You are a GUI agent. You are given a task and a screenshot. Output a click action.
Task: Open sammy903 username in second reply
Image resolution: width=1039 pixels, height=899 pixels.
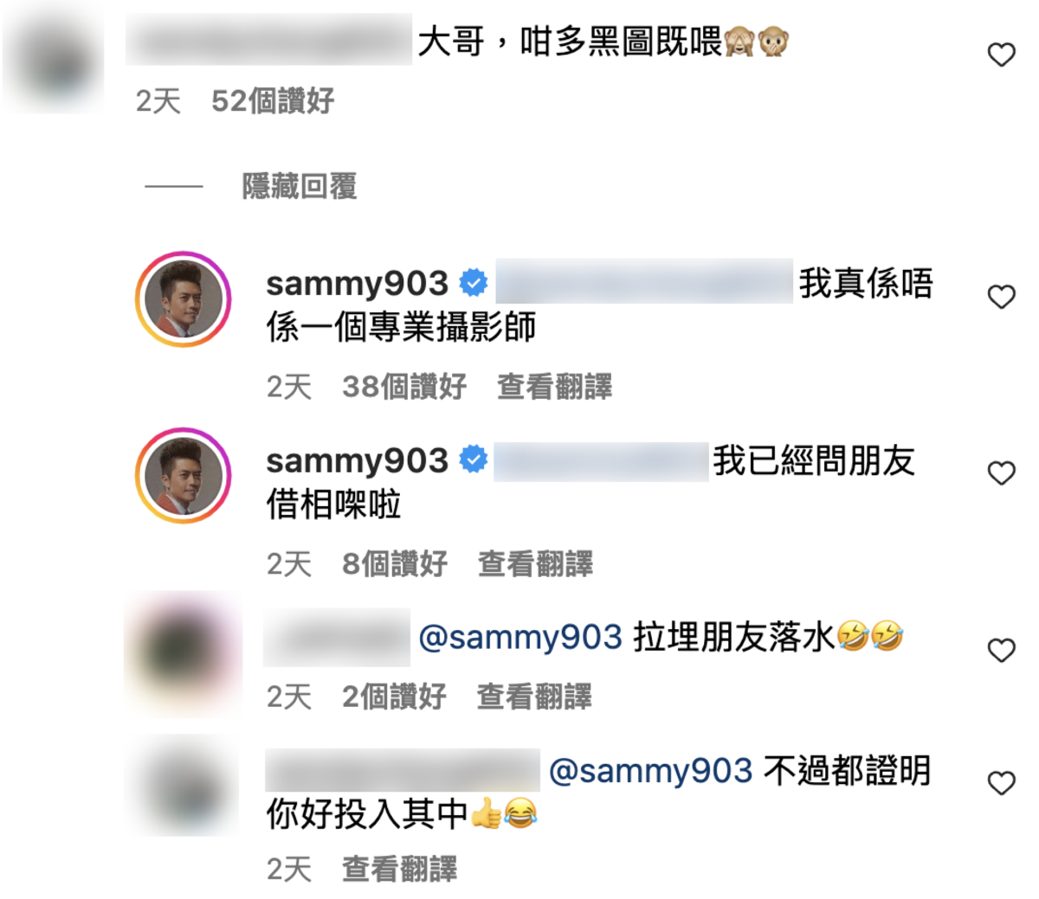pyautogui.click(x=357, y=460)
